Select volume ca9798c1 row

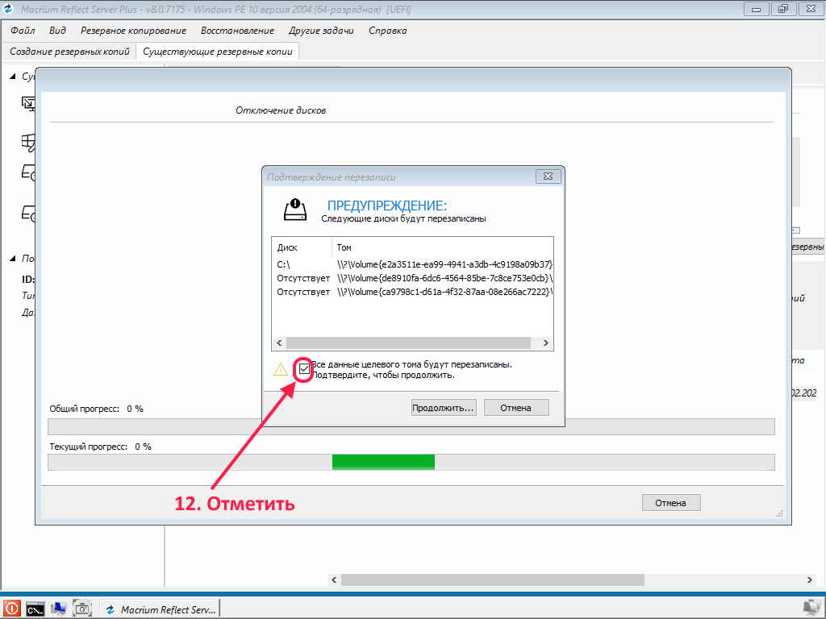pos(412,292)
